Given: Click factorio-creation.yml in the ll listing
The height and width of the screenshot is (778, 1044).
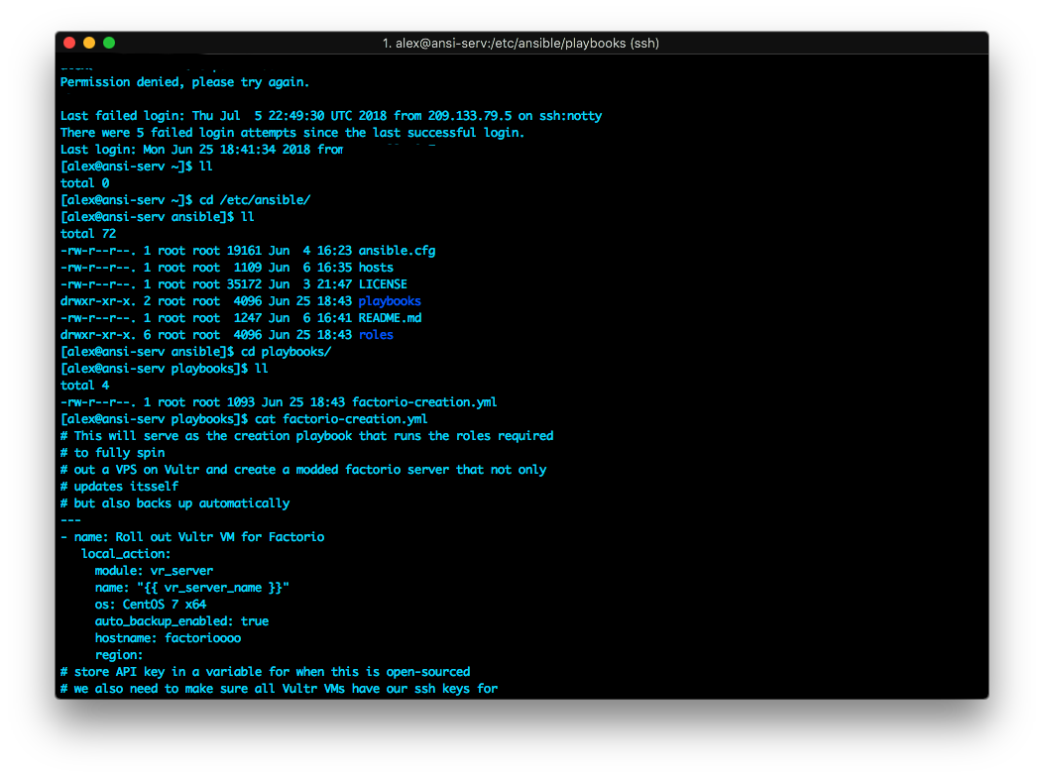Looking at the screenshot, I should pyautogui.click(x=424, y=402).
